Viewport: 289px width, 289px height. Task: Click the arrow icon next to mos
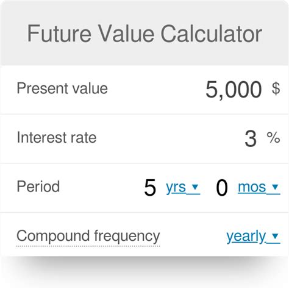click(275, 187)
